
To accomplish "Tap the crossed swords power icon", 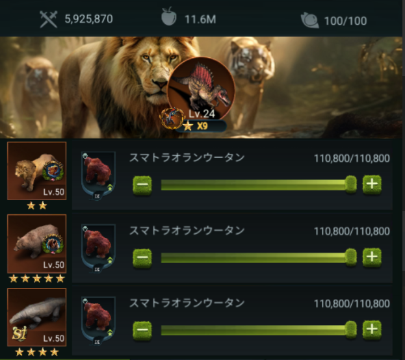I will coord(48,19).
